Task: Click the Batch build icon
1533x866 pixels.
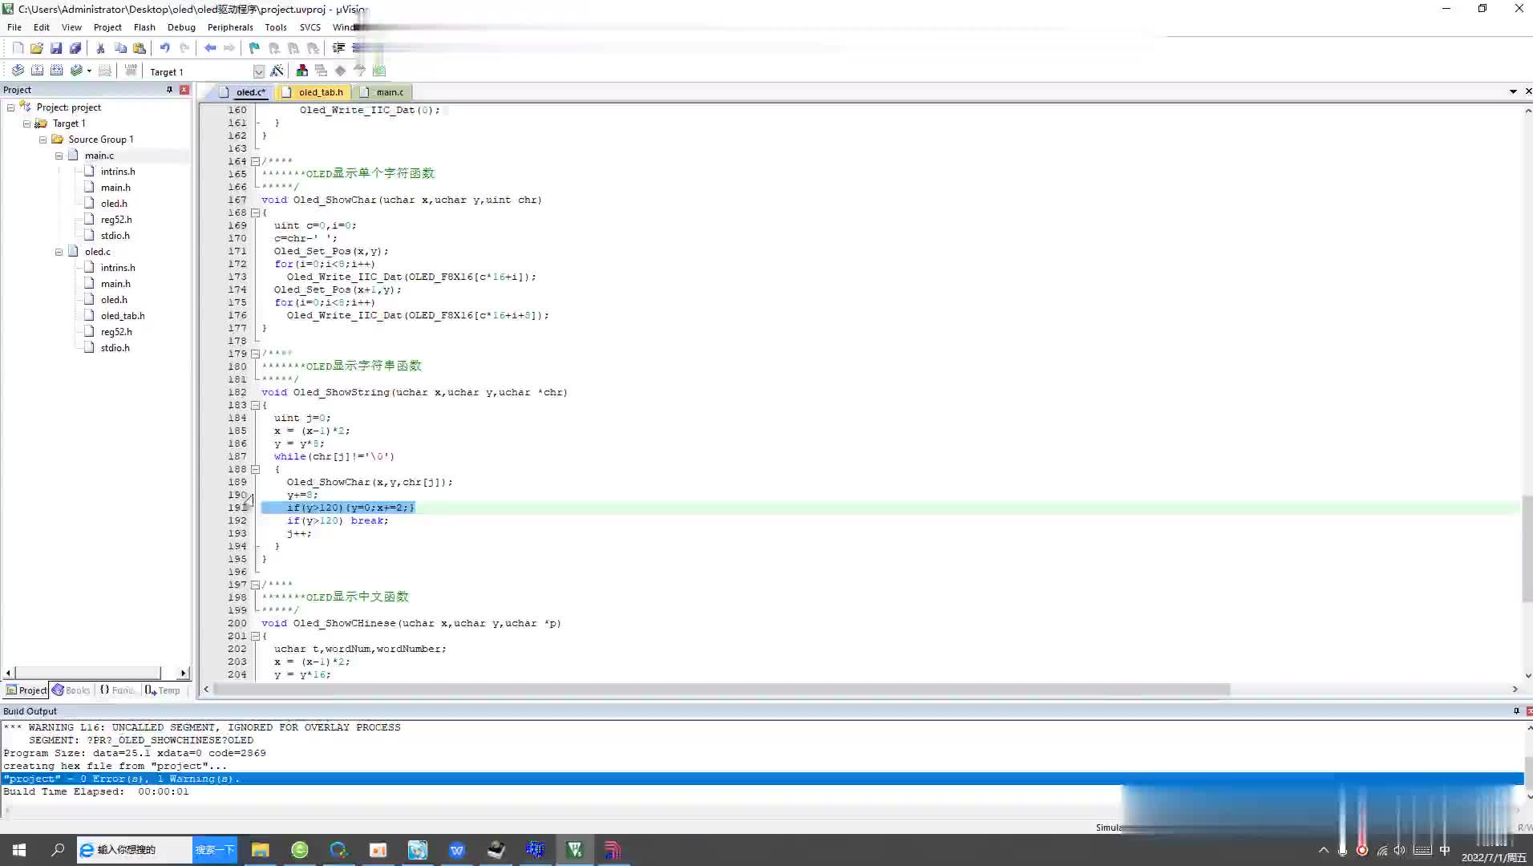Action: tap(76, 71)
